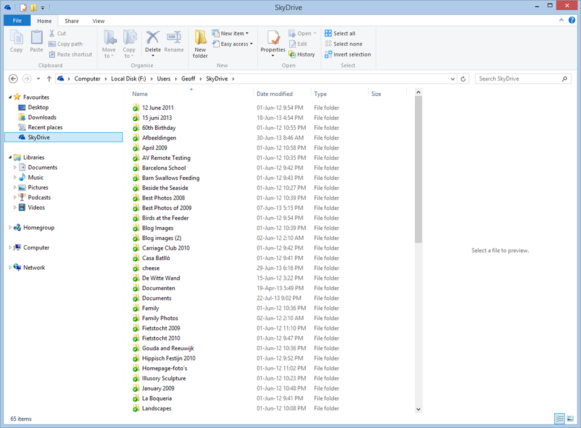
Task: Click the vertical scrollbar in file list
Action: (418, 170)
